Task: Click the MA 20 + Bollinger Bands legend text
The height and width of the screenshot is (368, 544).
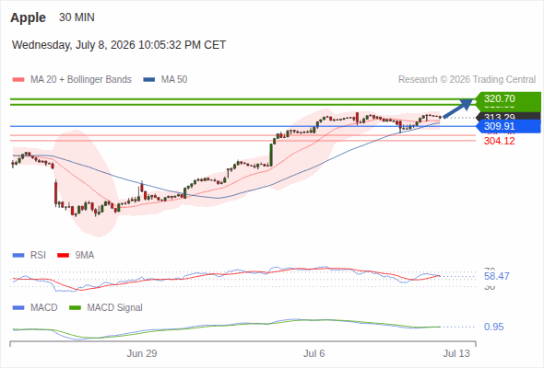Action: pyautogui.click(x=81, y=80)
